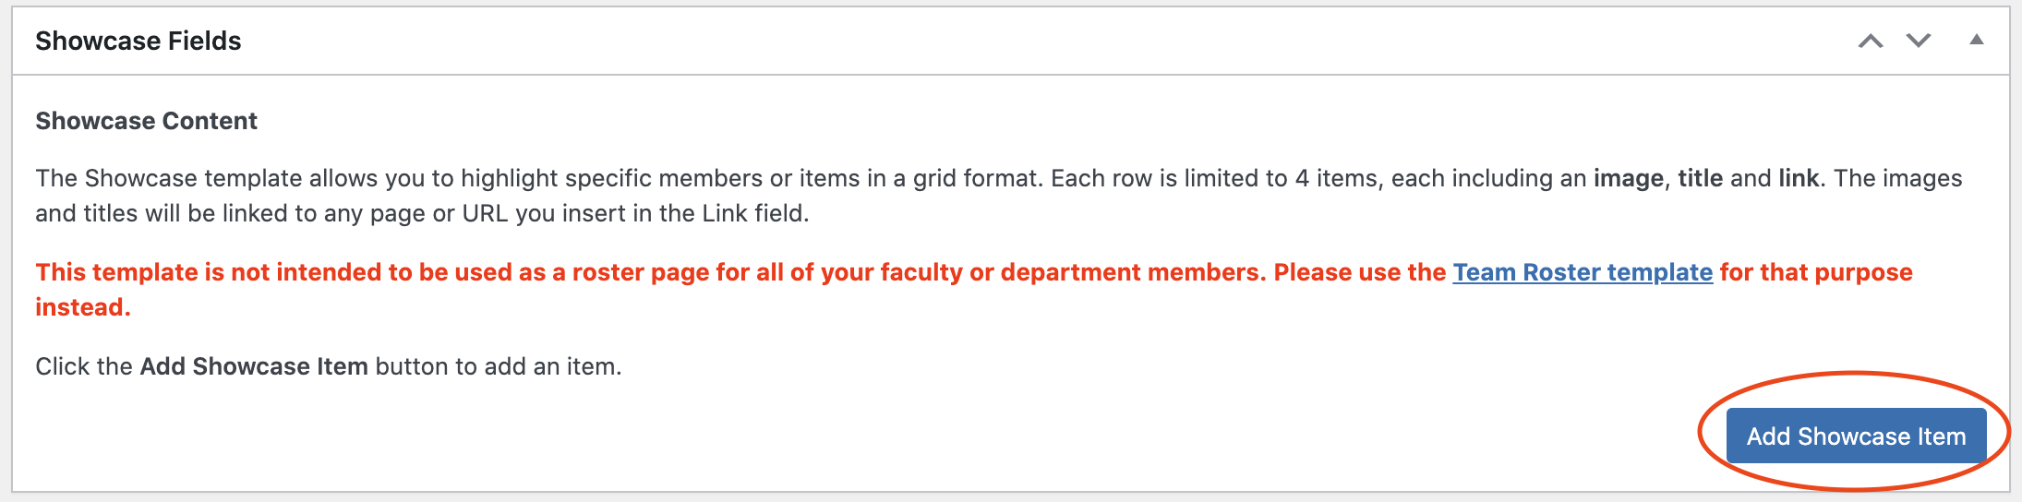Click "The Showcase template allows" sentence start
2022x502 pixels.
click(x=166, y=178)
